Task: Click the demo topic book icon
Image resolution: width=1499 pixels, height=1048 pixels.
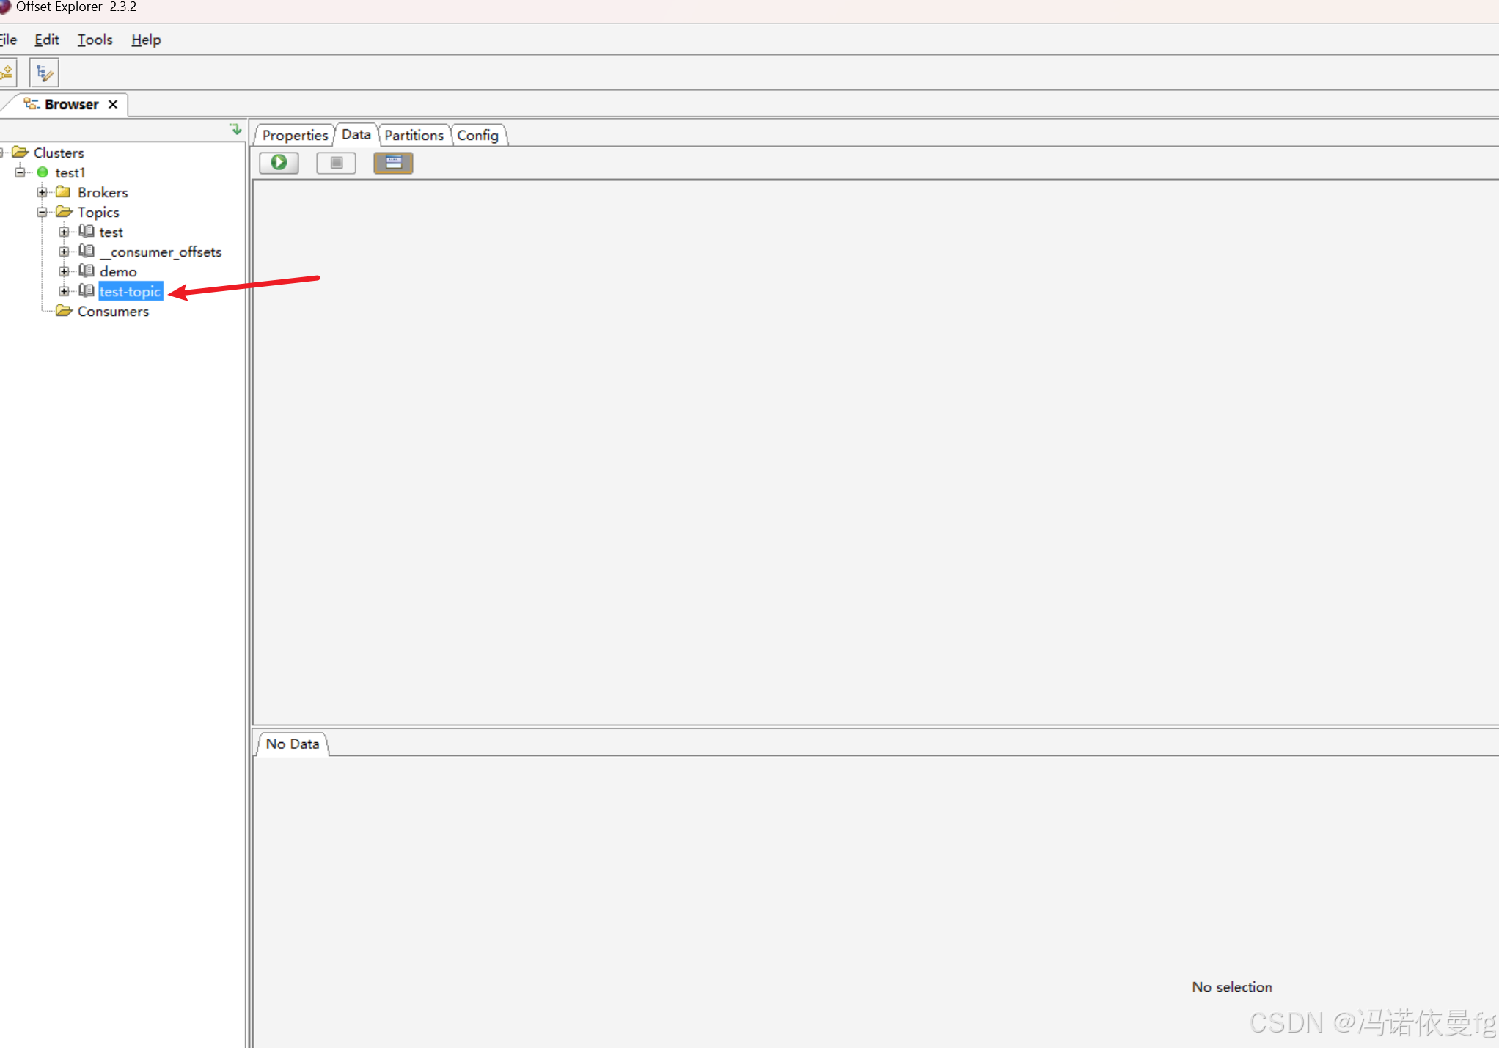Action: click(87, 271)
